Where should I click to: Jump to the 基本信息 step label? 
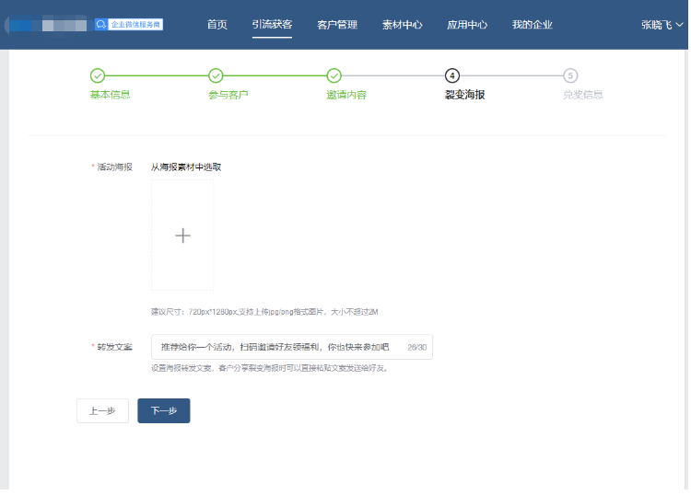(110, 95)
